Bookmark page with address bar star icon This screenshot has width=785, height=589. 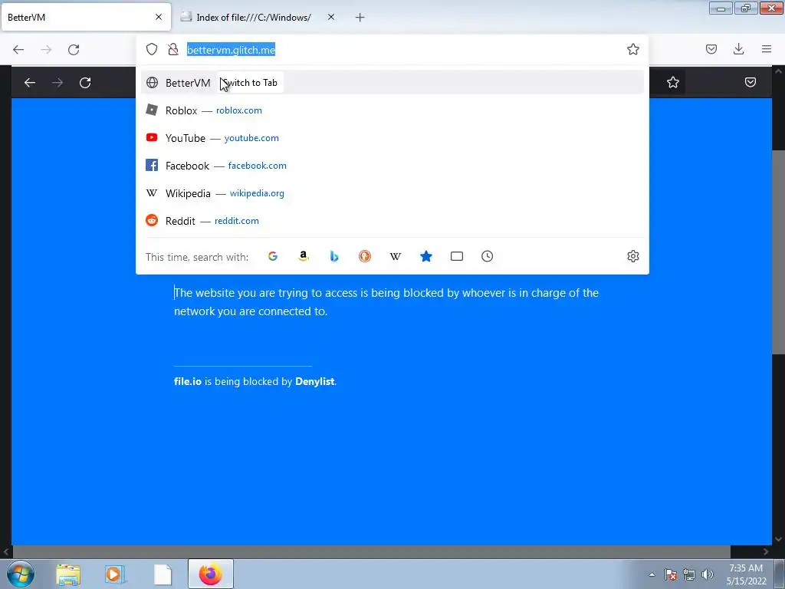(x=632, y=49)
